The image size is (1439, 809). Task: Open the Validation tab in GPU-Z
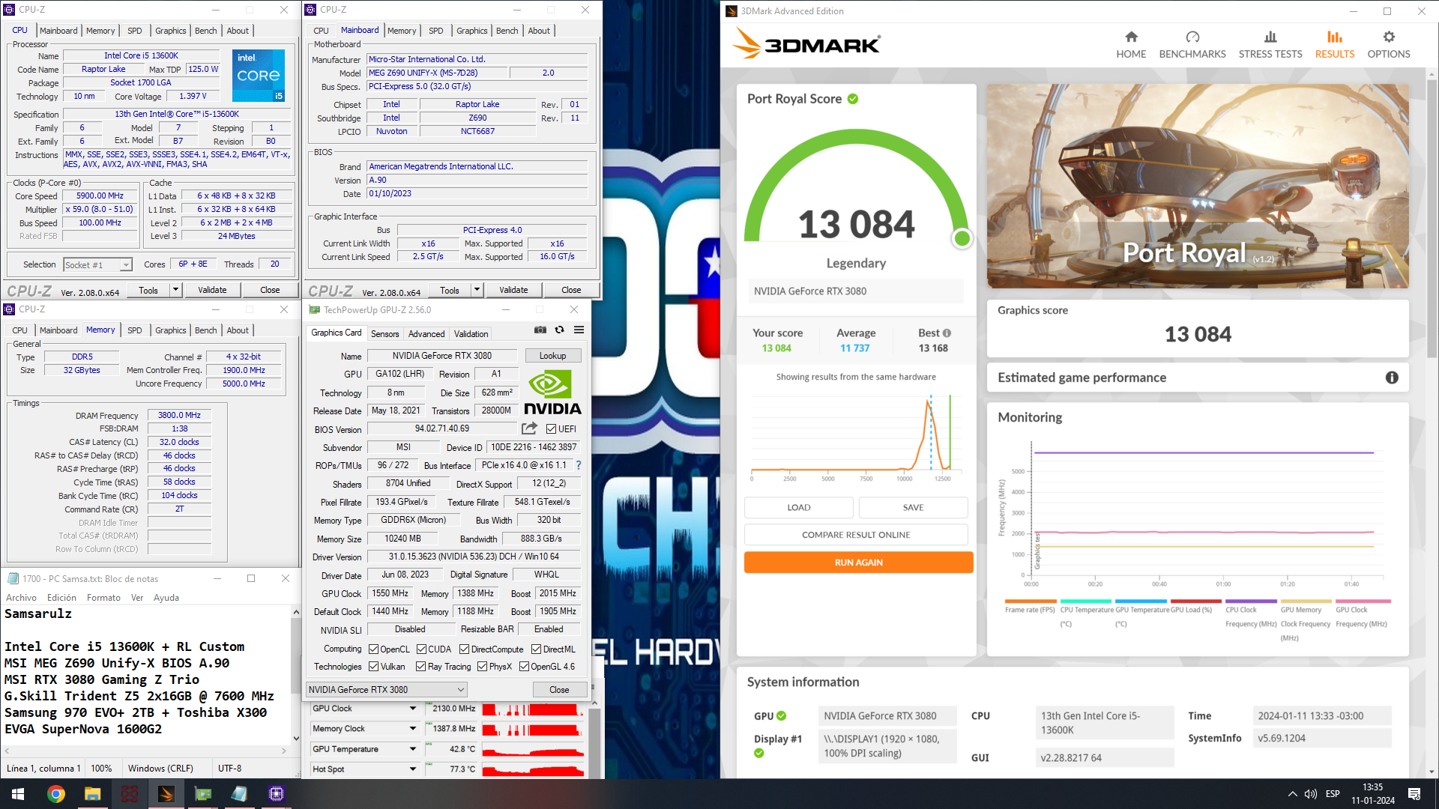(x=471, y=334)
